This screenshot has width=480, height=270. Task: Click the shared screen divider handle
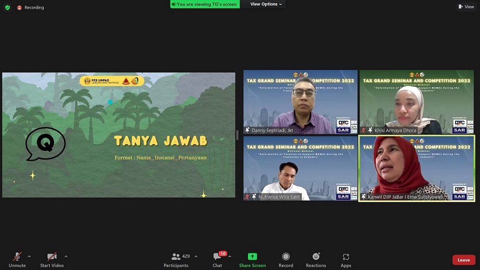pos(238,135)
